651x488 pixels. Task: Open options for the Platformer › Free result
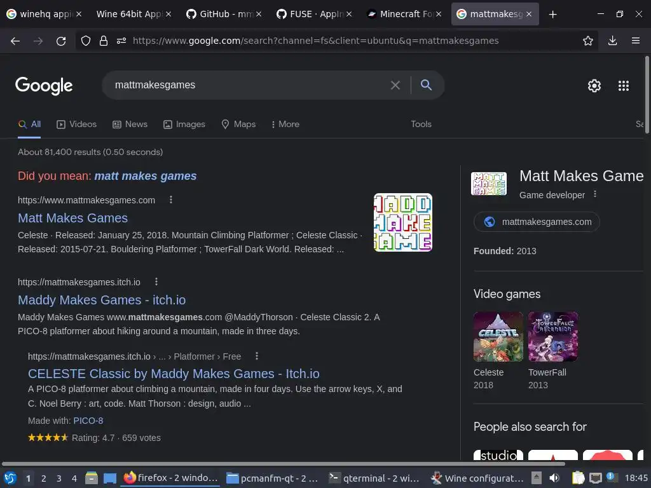point(257,356)
